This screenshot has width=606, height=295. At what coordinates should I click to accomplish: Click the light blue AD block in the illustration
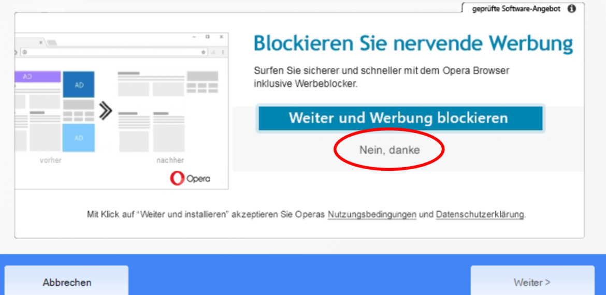click(x=78, y=138)
